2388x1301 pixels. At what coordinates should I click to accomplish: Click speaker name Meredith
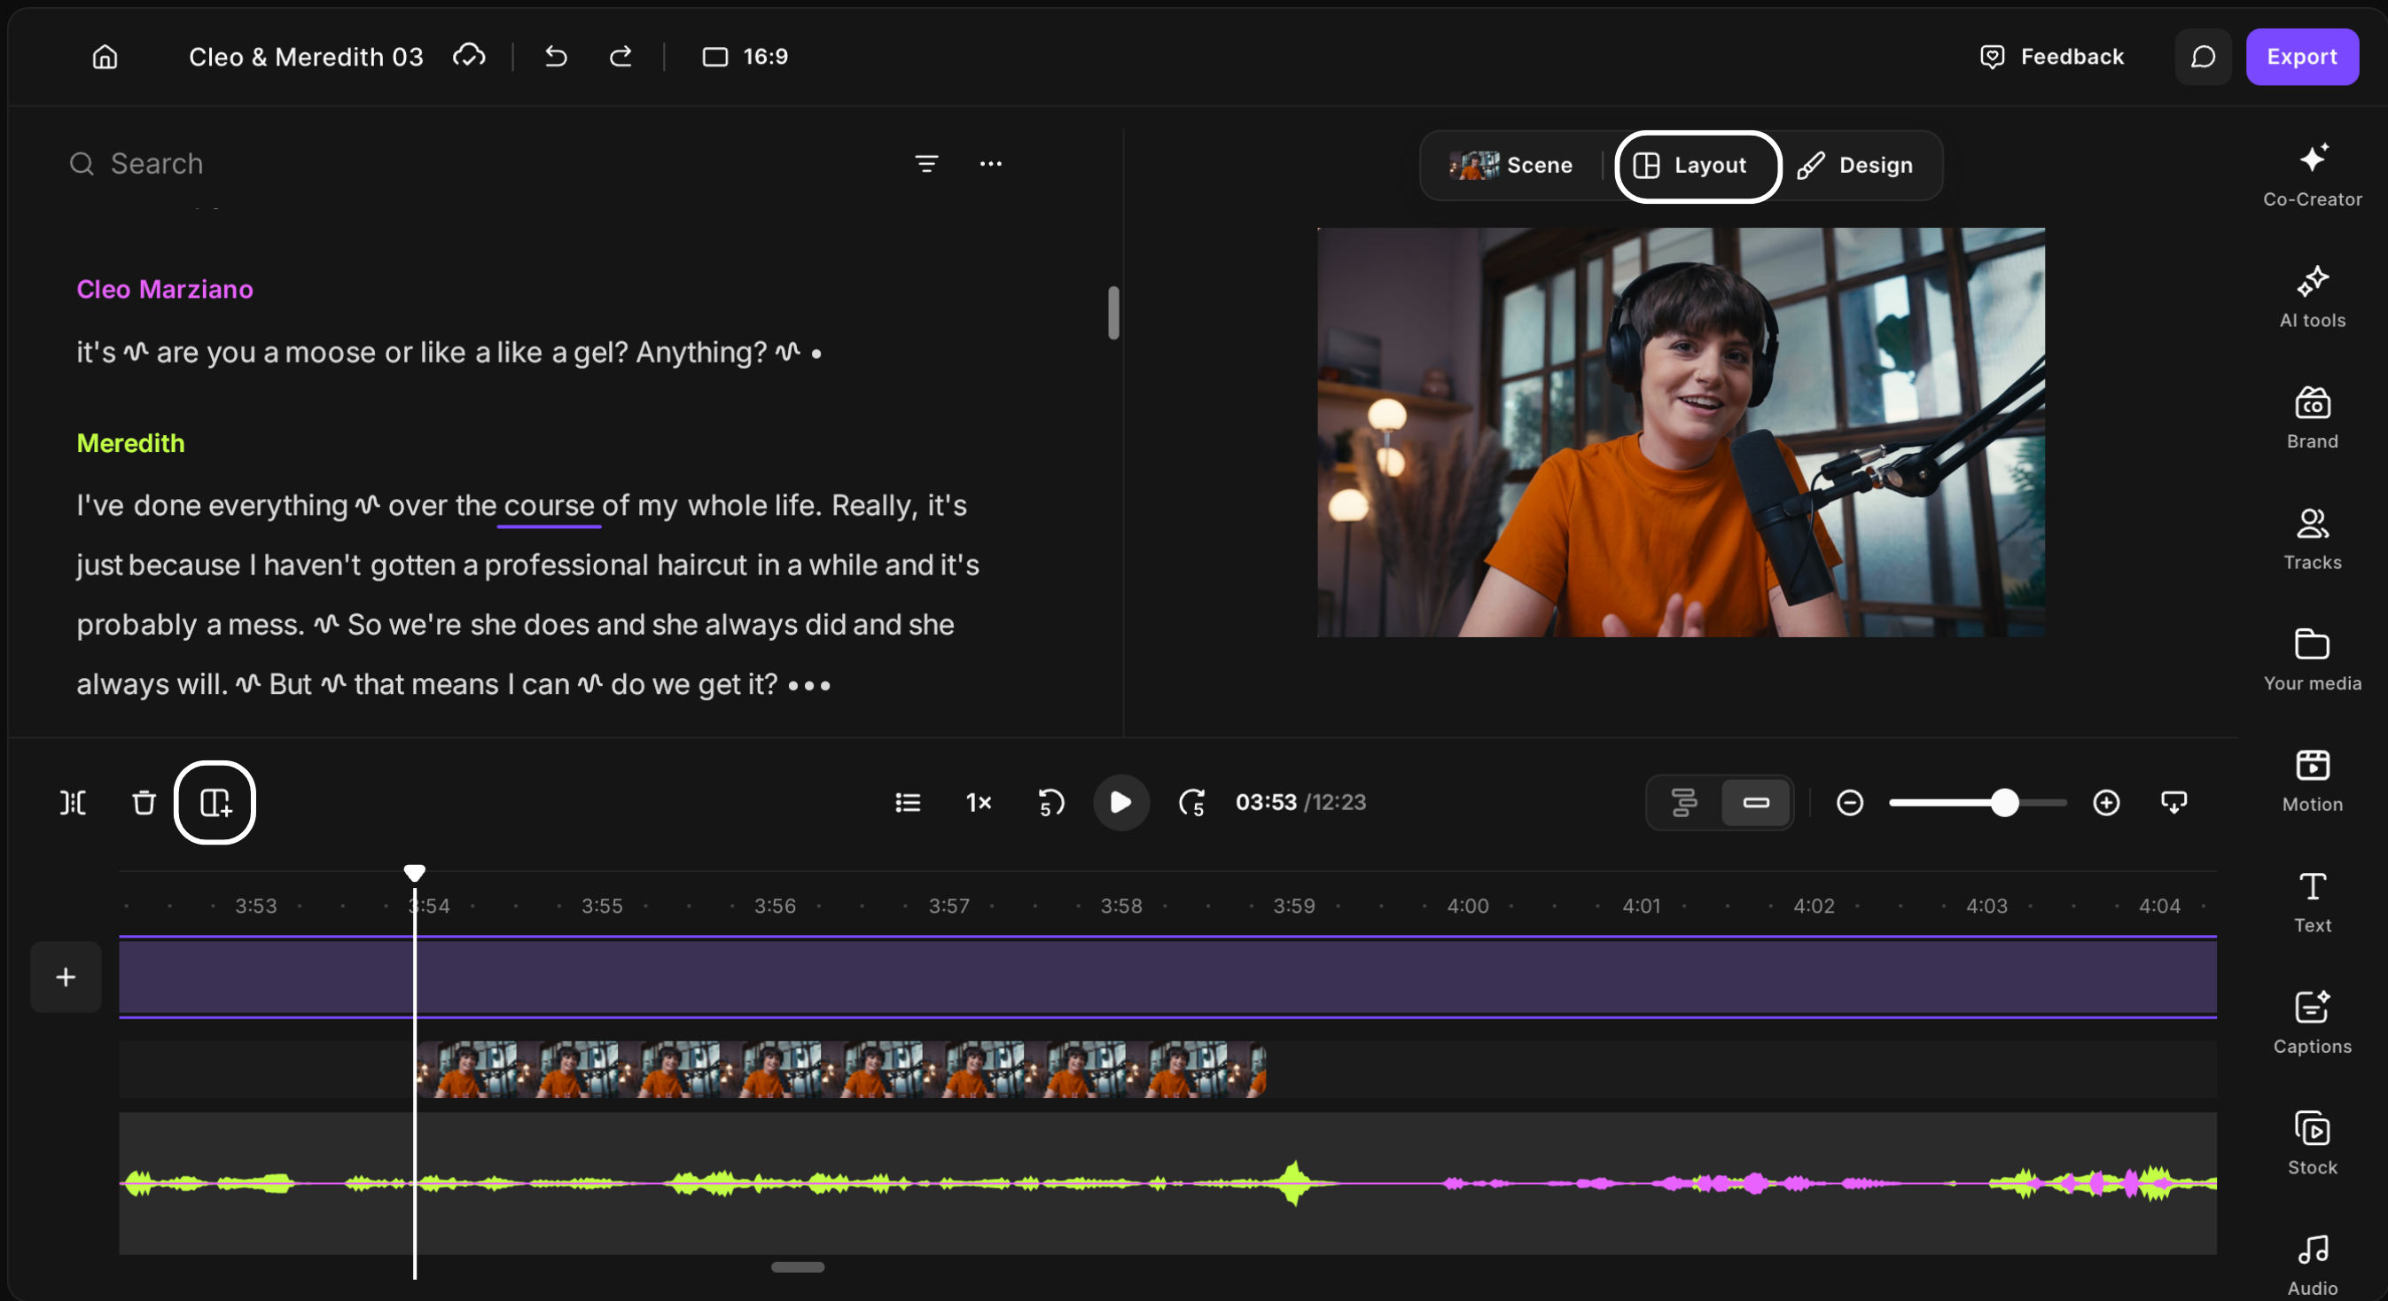click(130, 443)
